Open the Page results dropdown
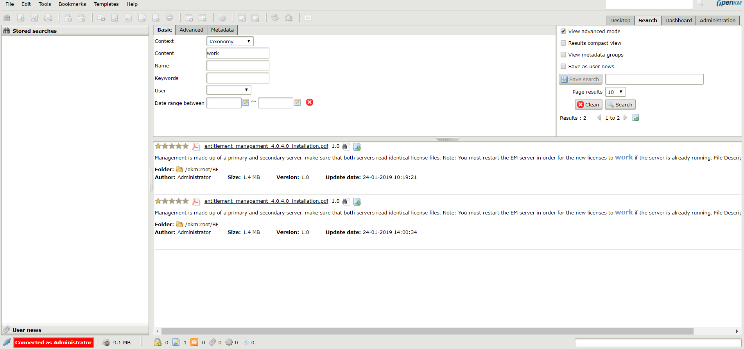The height and width of the screenshot is (349, 744). [615, 92]
